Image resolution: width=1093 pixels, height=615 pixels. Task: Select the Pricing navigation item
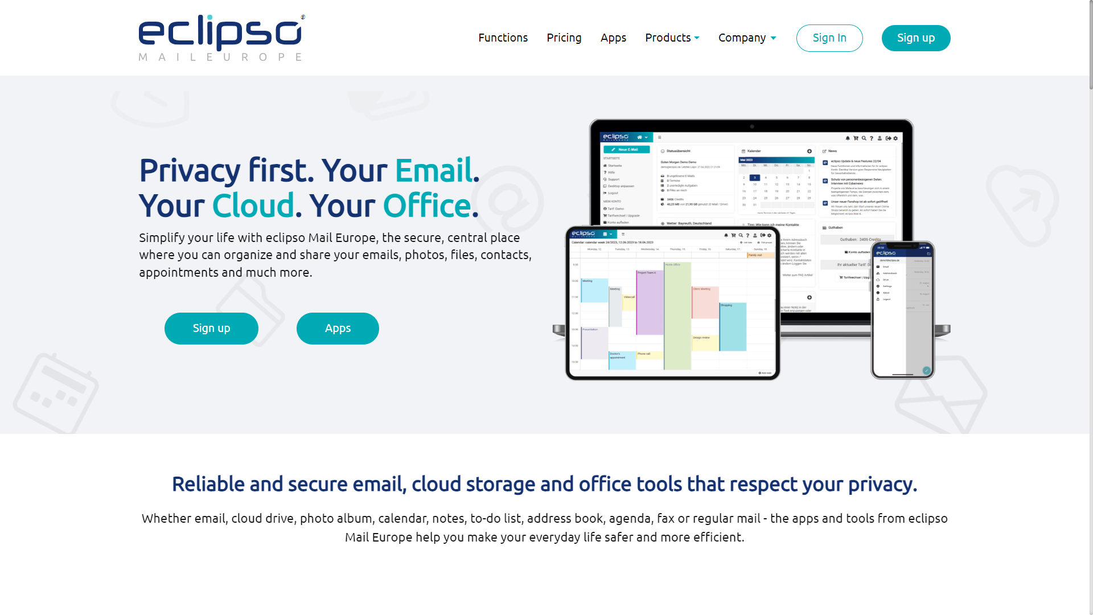[565, 38]
